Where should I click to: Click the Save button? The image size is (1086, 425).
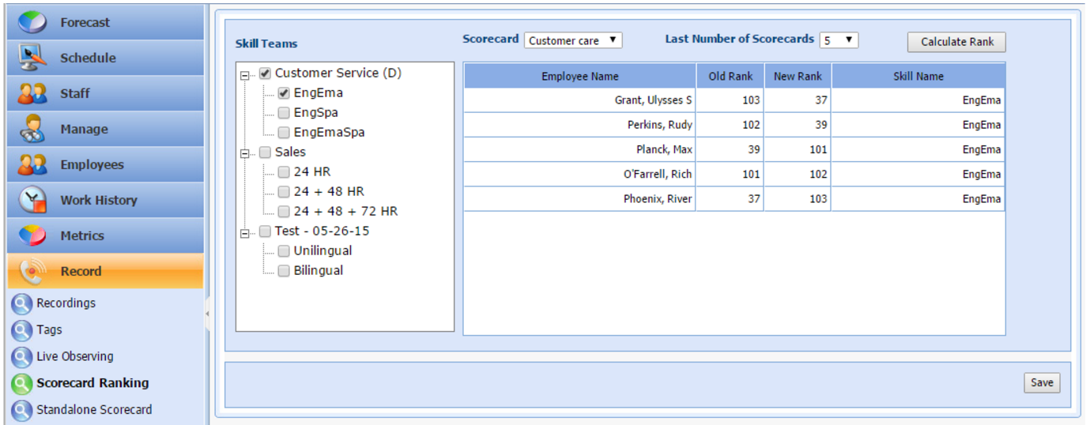[x=1042, y=383]
